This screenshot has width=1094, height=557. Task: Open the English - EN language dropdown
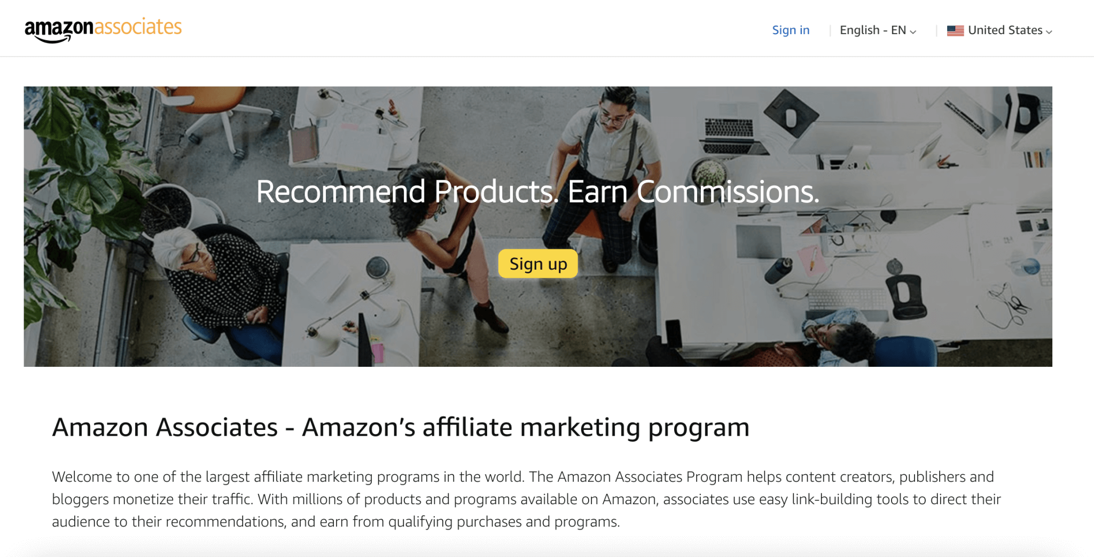click(x=878, y=30)
